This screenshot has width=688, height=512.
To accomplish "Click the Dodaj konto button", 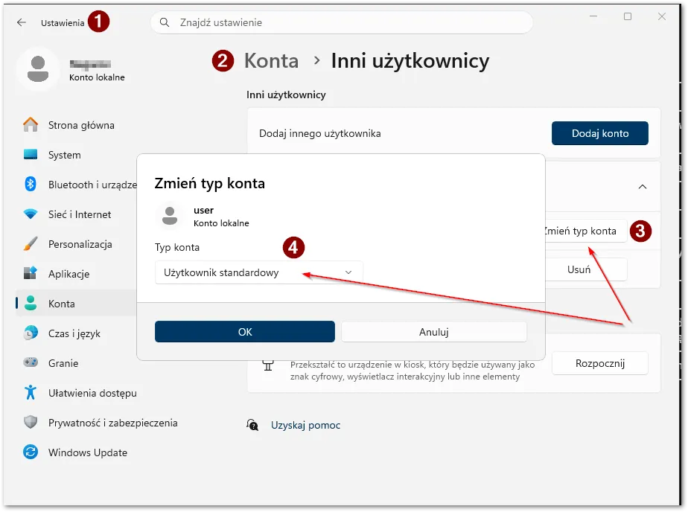I will tap(600, 133).
